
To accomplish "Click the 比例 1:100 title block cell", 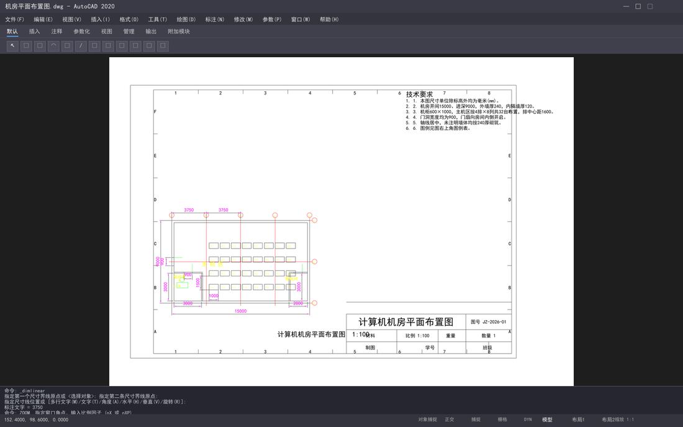I will click(417, 336).
